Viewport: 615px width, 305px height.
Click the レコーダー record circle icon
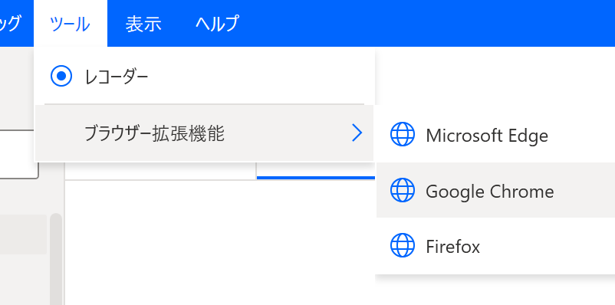pyautogui.click(x=61, y=76)
